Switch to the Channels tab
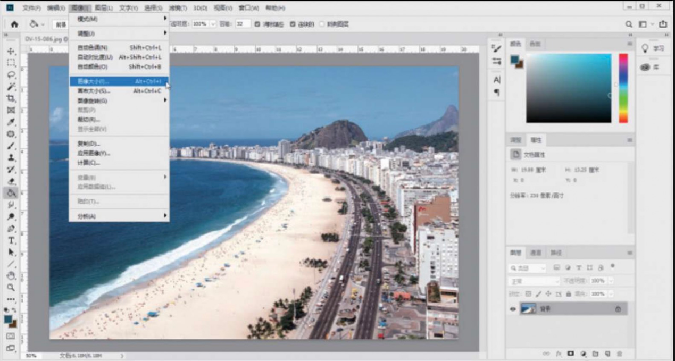675x361 pixels. point(536,253)
